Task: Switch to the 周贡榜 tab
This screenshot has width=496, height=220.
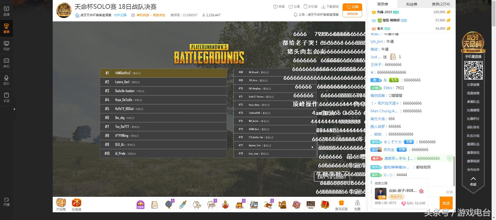Action: pyautogui.click(x=383, y=4)
